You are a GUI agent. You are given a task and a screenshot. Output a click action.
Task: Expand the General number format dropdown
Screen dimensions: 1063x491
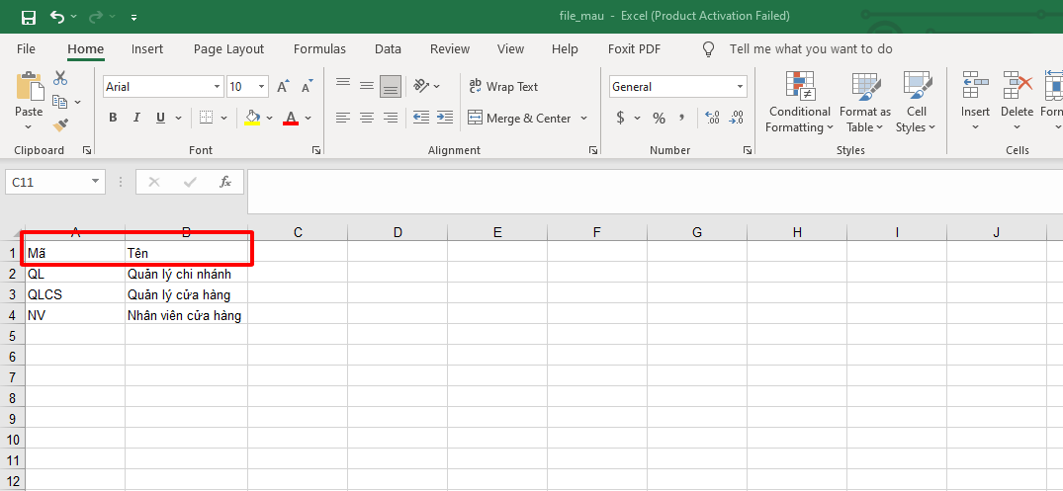(x=740, y=87)
